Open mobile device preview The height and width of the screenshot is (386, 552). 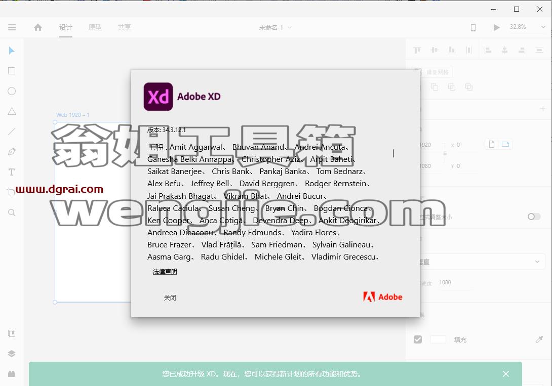(473, 27)
